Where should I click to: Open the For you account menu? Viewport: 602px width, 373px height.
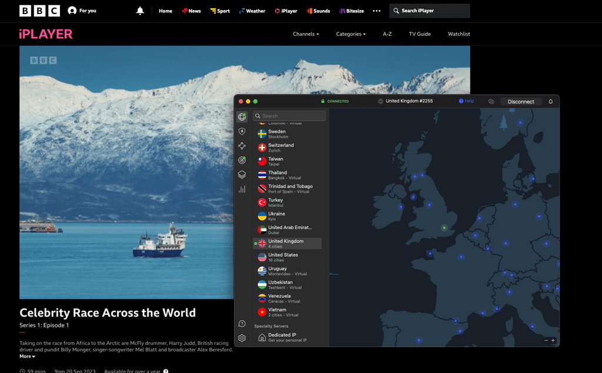point(82,11)
